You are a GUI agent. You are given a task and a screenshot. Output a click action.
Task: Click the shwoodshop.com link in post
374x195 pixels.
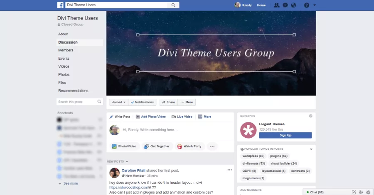[x=130, y=188]
